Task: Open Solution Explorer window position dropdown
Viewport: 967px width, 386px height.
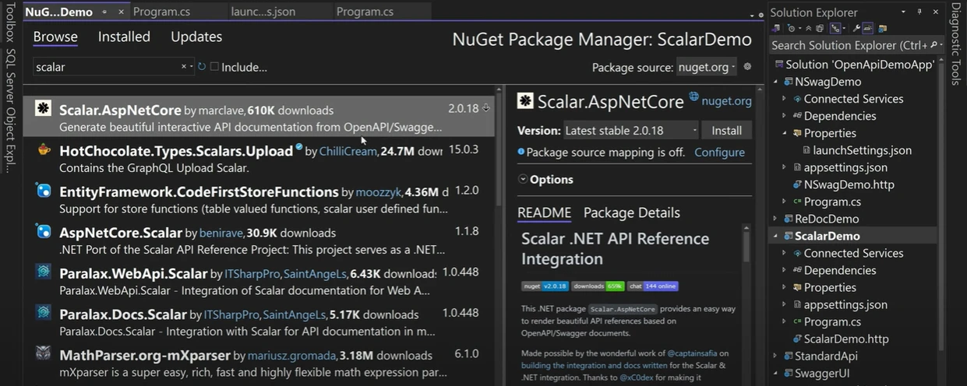Action: pyautogui.click(x=903, y=12)
